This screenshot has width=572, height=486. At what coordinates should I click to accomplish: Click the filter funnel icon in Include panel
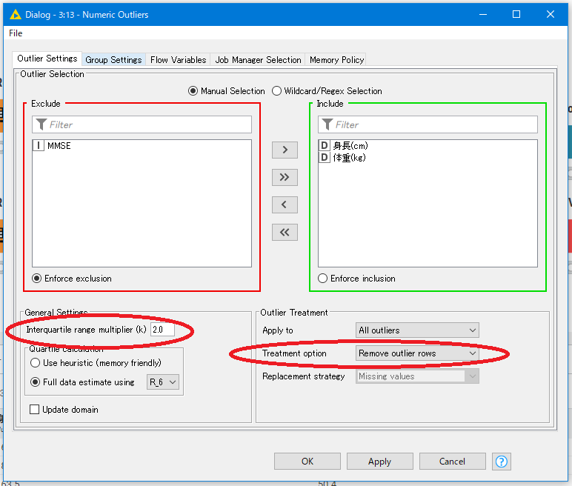pyautogui.click(x=327, y=124)
